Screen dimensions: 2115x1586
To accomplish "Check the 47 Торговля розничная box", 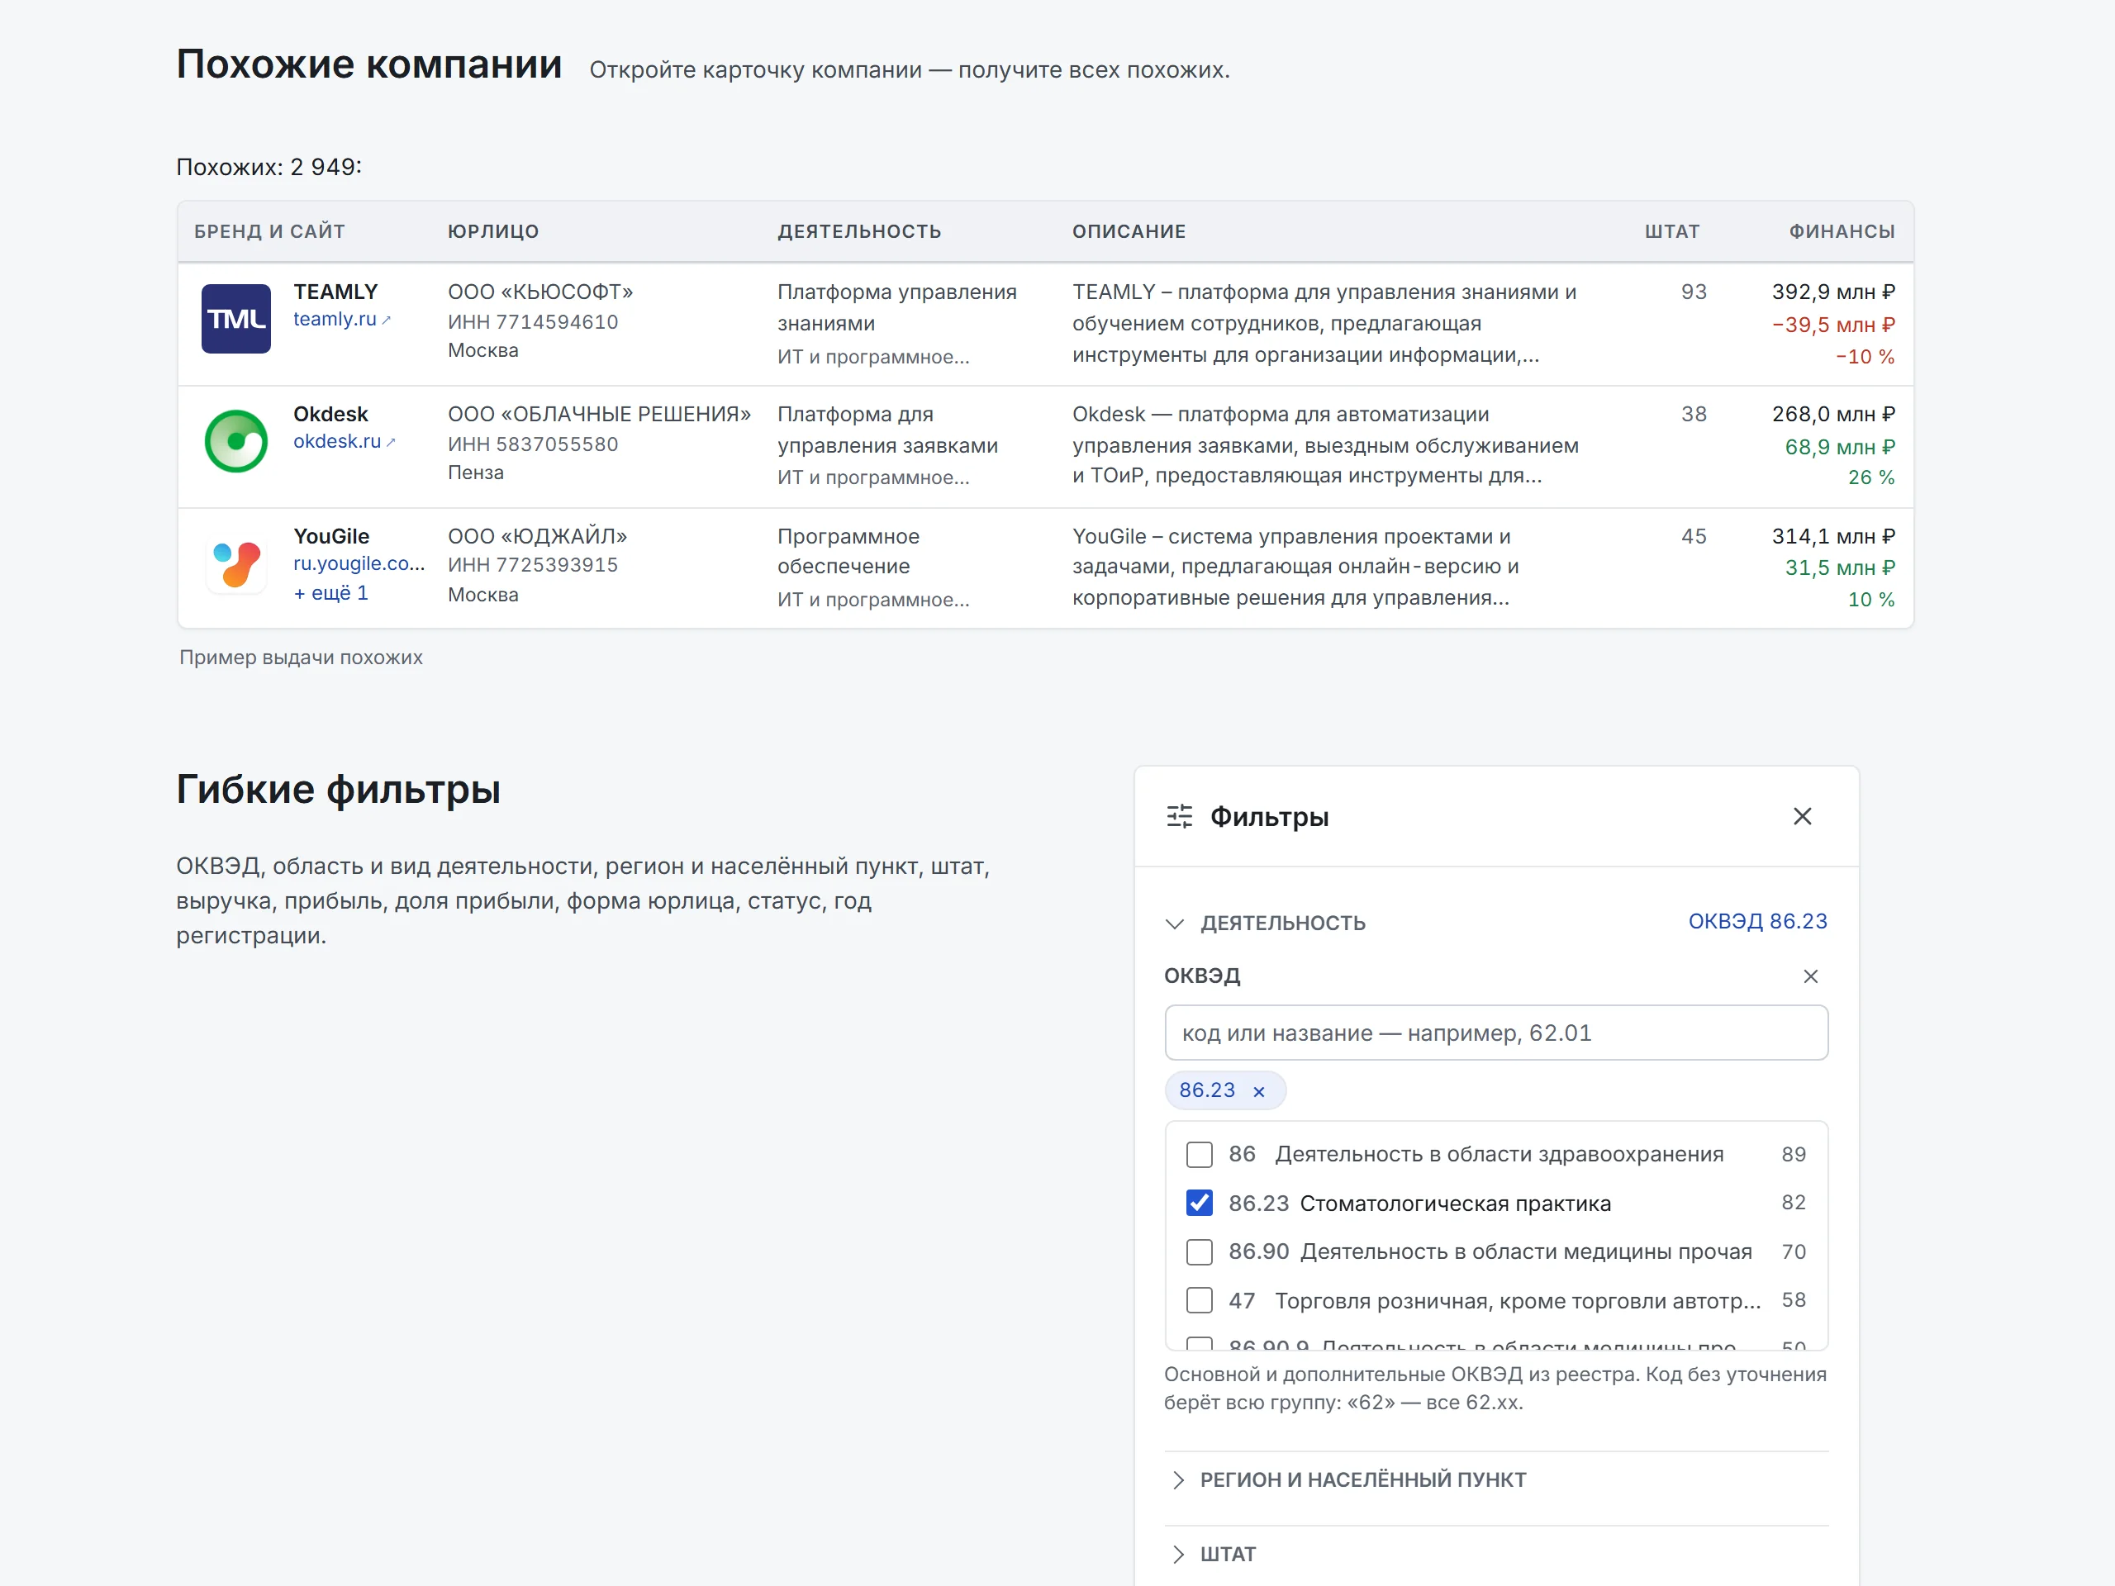I will pos(1199,1300).
